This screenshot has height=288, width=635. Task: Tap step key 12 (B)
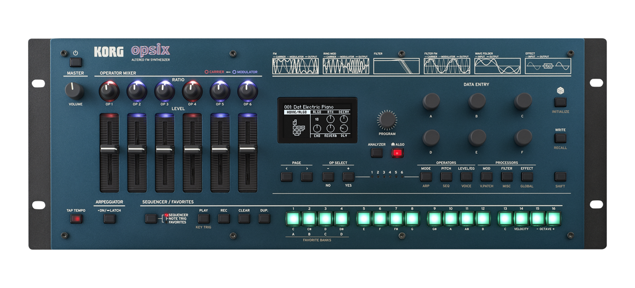pos(483,218)
